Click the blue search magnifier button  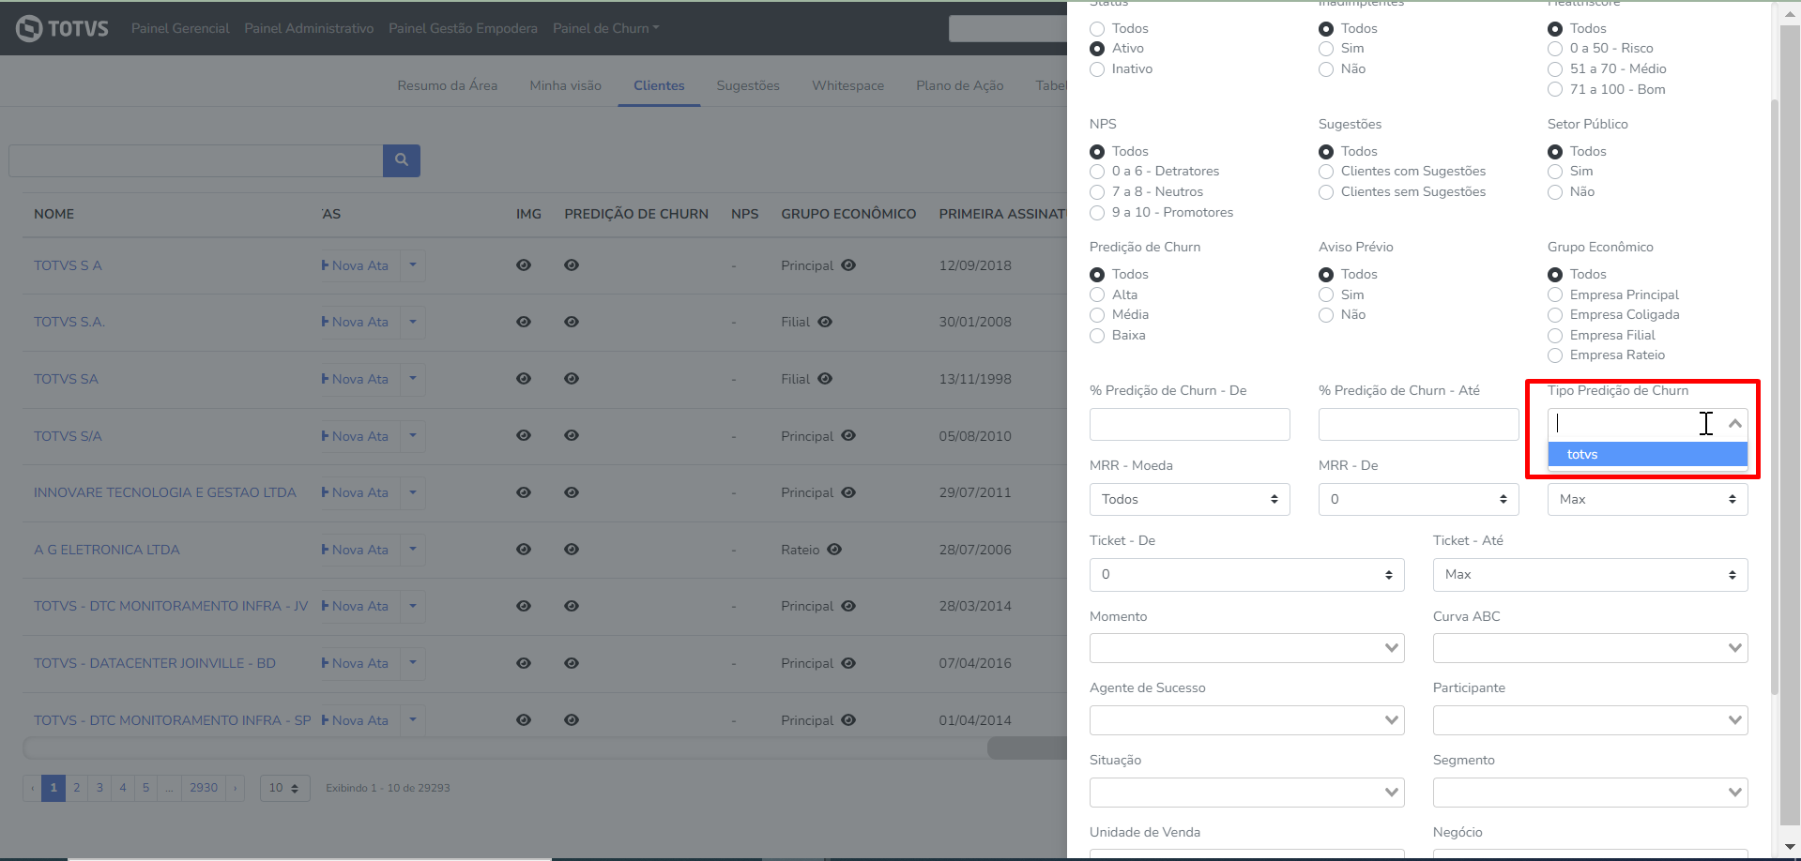click(401, 160)
